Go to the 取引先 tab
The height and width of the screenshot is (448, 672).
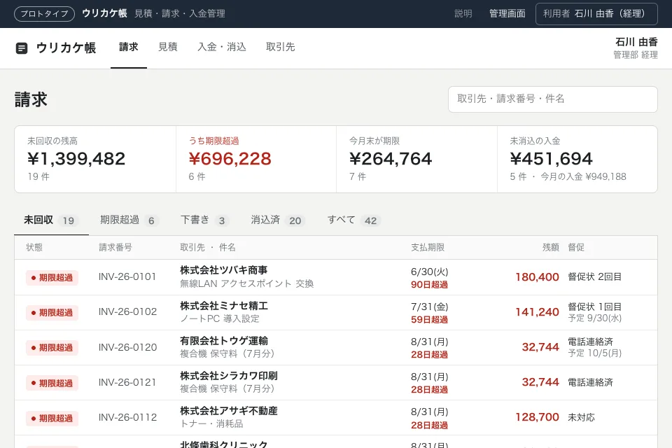[280, 47]
